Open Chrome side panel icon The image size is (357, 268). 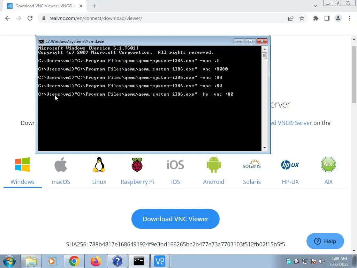pyautogui.click(x=327, y=18)
